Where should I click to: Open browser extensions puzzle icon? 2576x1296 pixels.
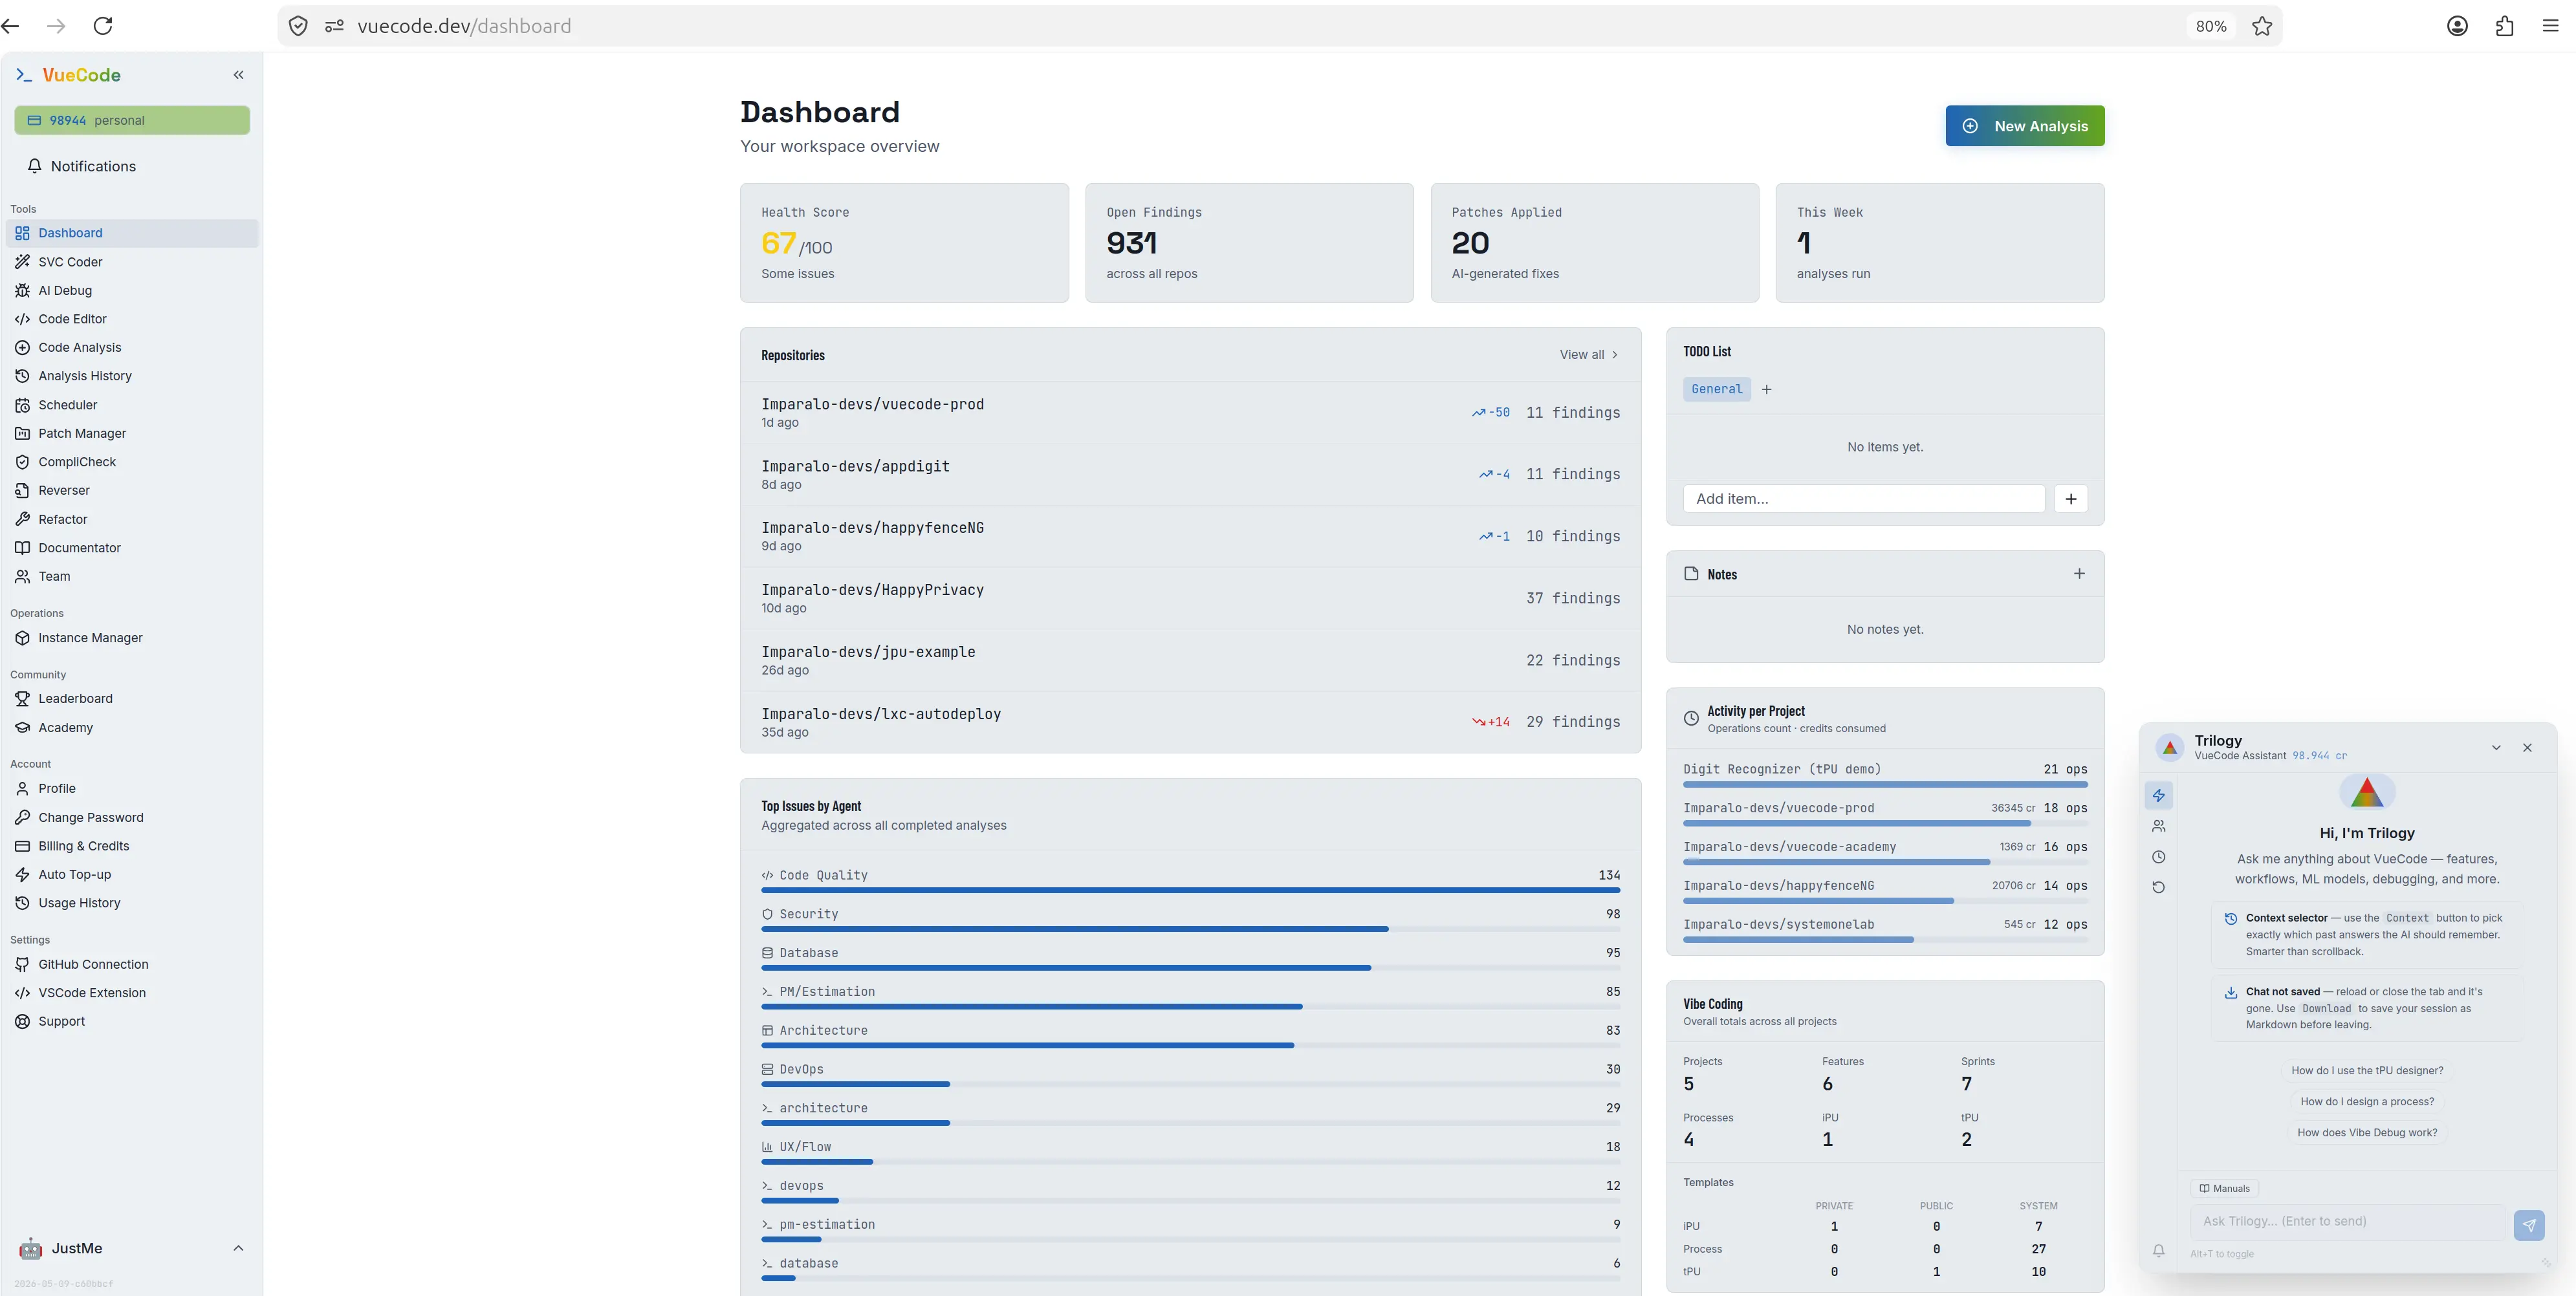[2505, 26]
